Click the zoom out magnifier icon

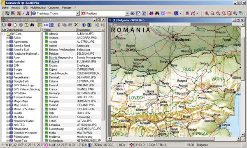212,14
